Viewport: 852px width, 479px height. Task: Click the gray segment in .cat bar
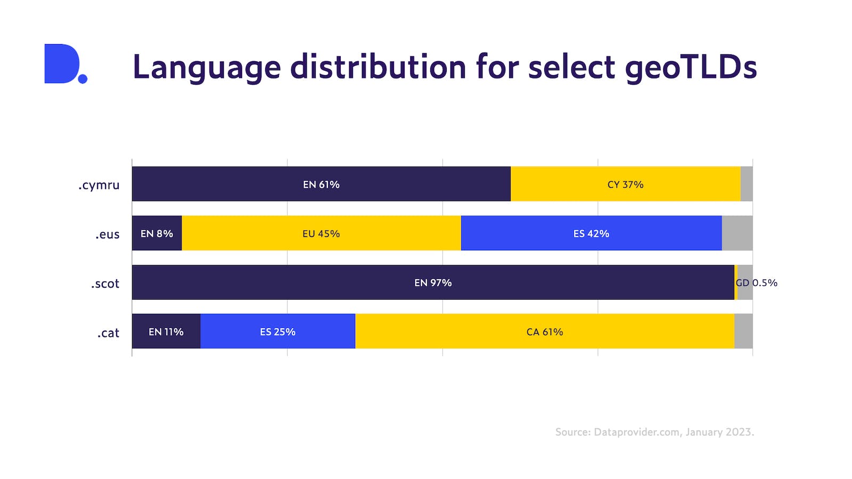(743, 332)
